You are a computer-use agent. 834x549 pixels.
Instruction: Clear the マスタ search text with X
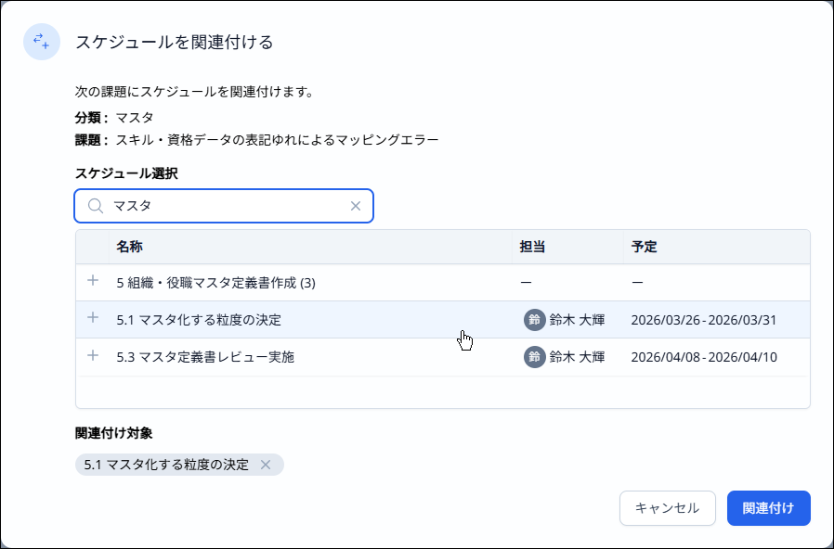[355, 207]
